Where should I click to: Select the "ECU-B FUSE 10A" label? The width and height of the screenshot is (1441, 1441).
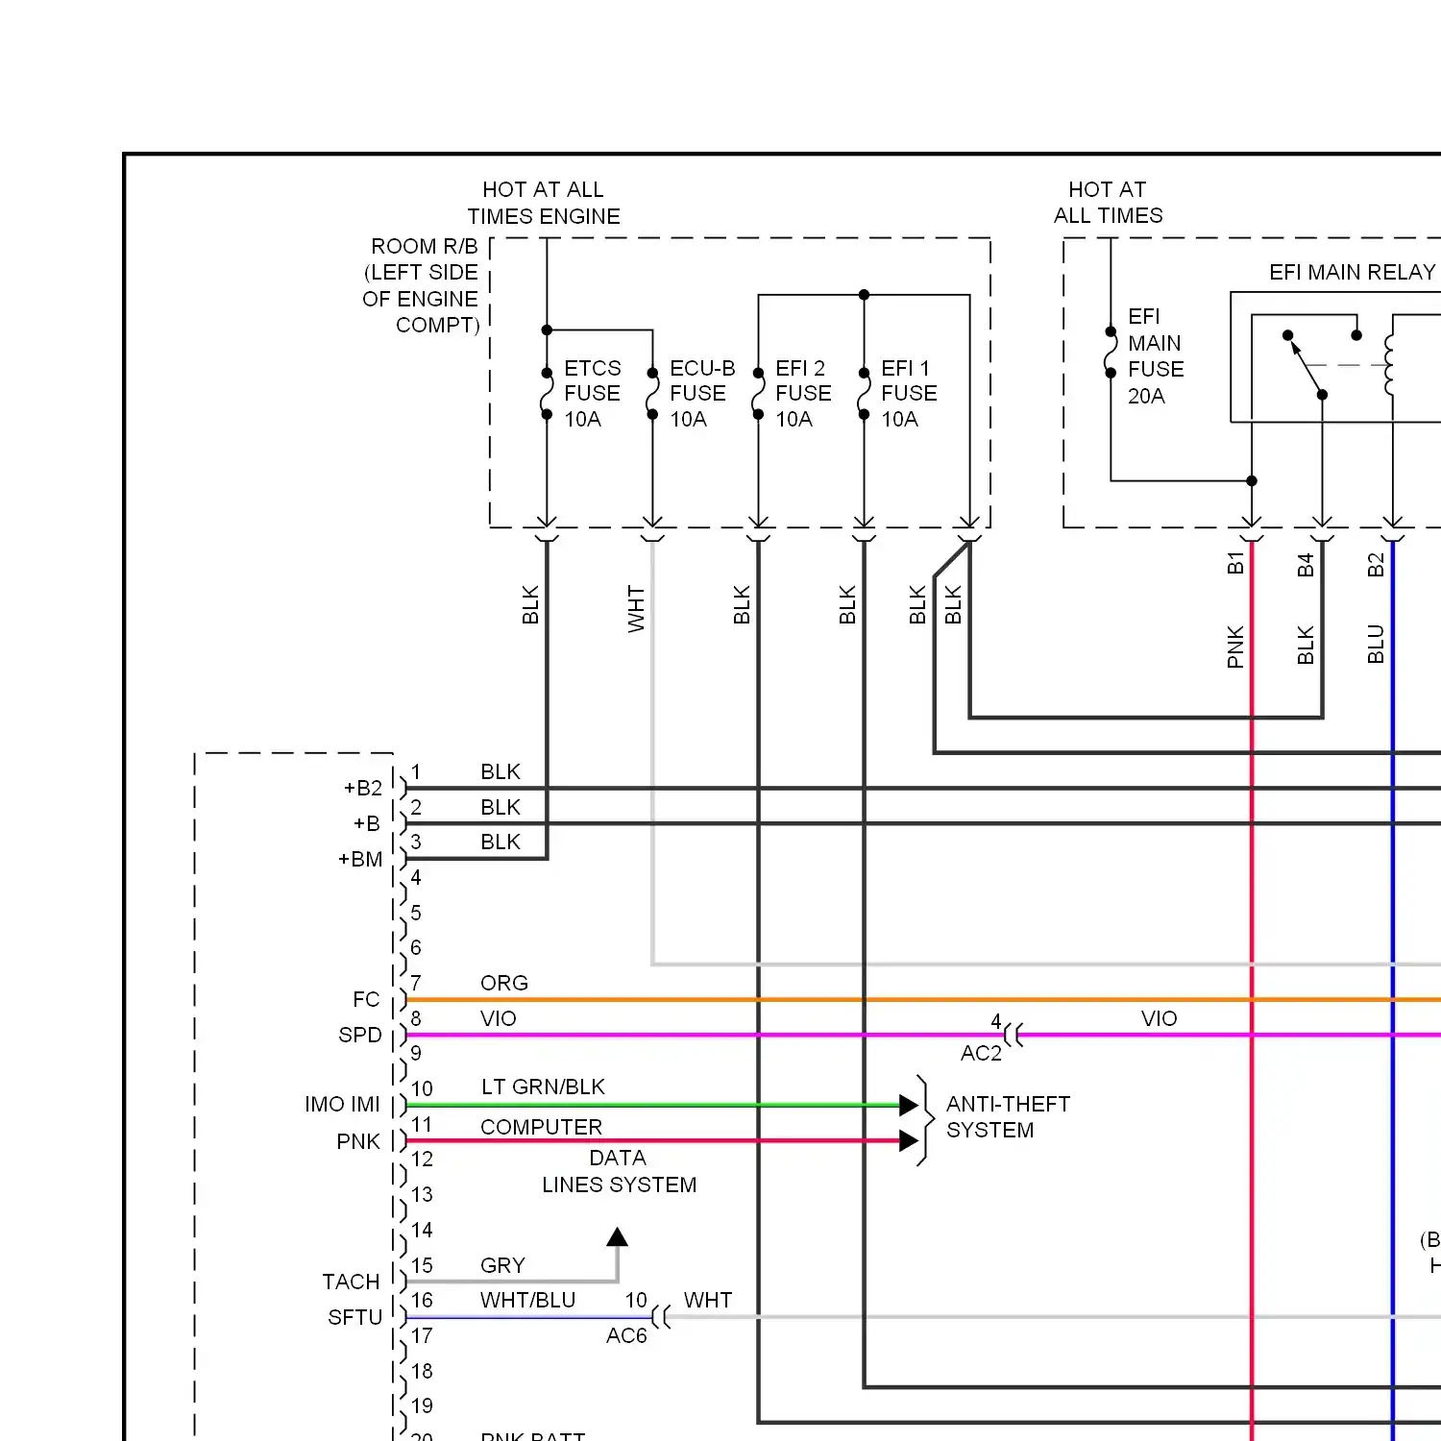coord(702,393)
